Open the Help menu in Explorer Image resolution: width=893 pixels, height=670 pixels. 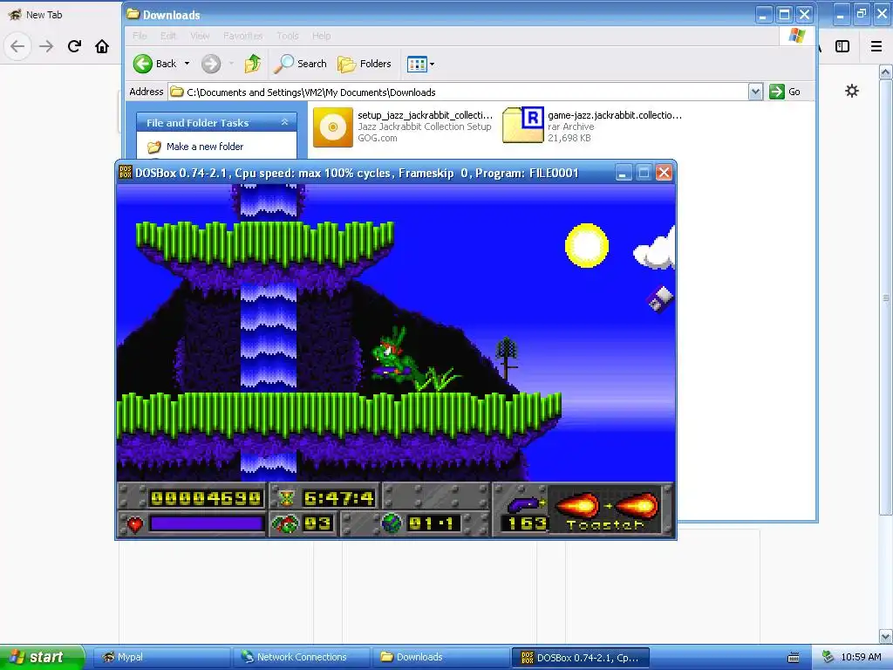click(x=321, y=36)
